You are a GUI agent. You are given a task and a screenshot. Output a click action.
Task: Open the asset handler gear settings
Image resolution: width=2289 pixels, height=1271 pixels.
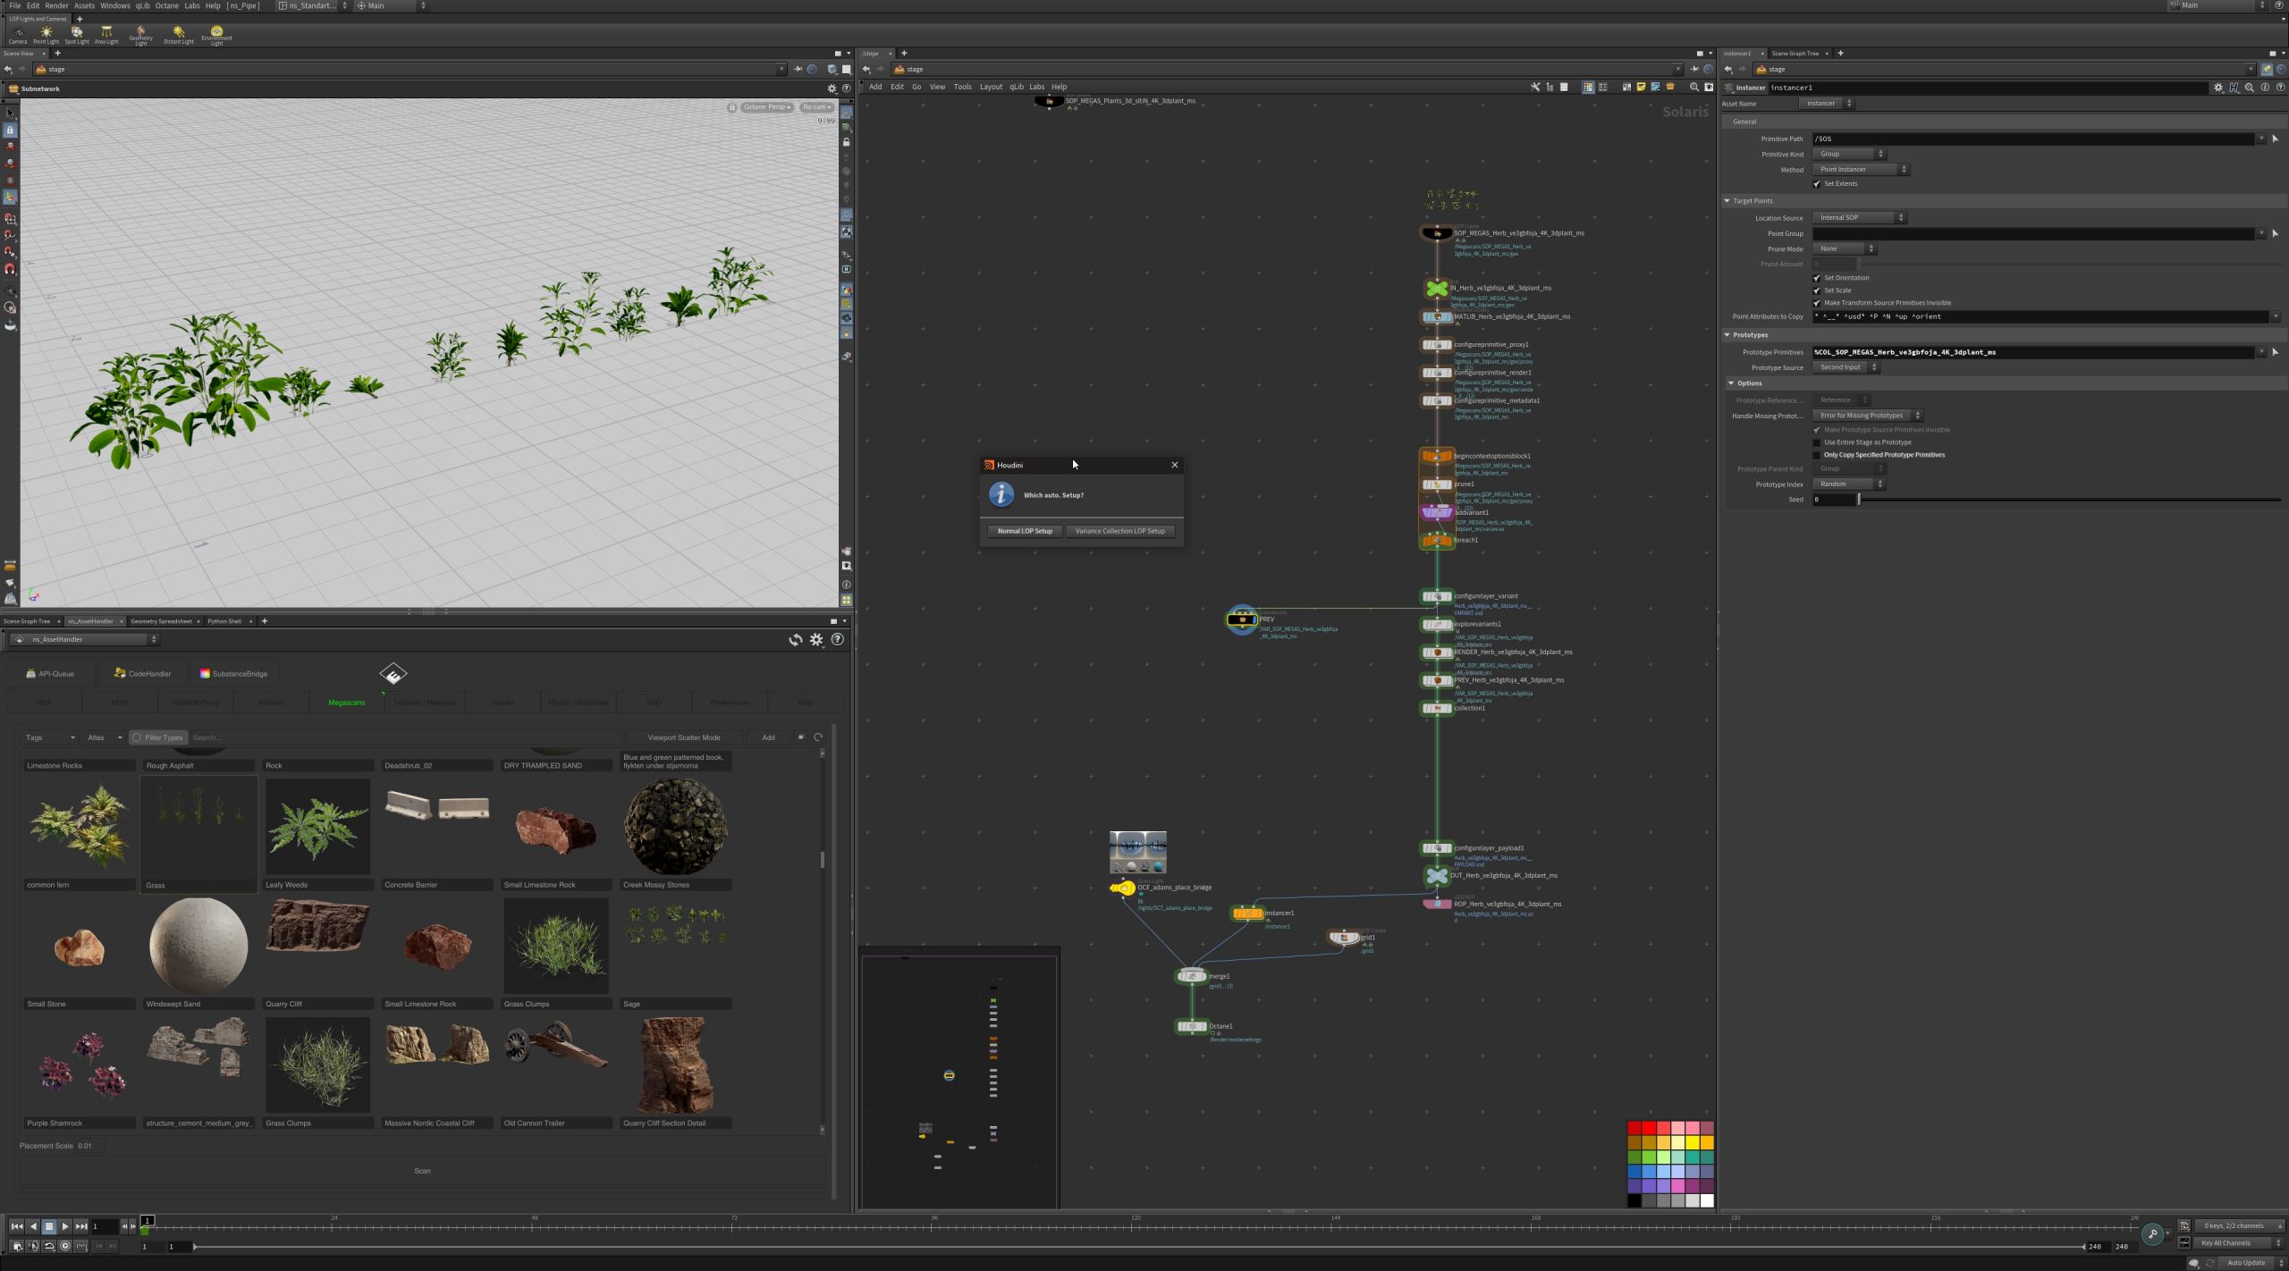pos(816,640)
